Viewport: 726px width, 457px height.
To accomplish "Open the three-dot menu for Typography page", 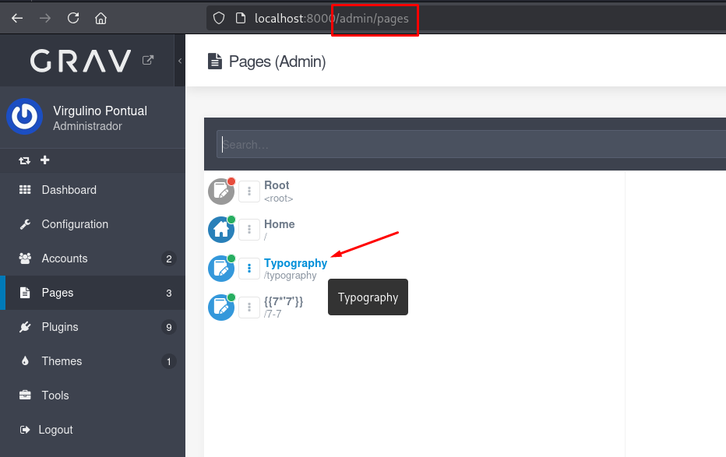I will pos(249,269).
